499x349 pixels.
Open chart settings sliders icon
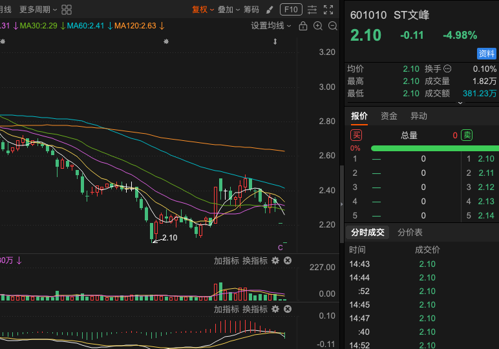click(312, 10)
